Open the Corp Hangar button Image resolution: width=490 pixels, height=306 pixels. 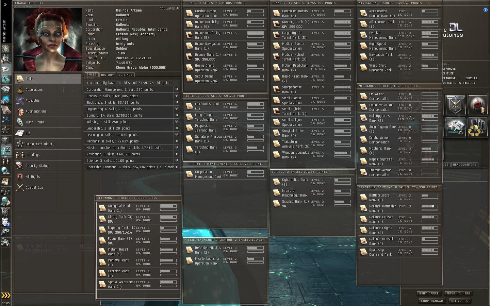pos(432,301)
